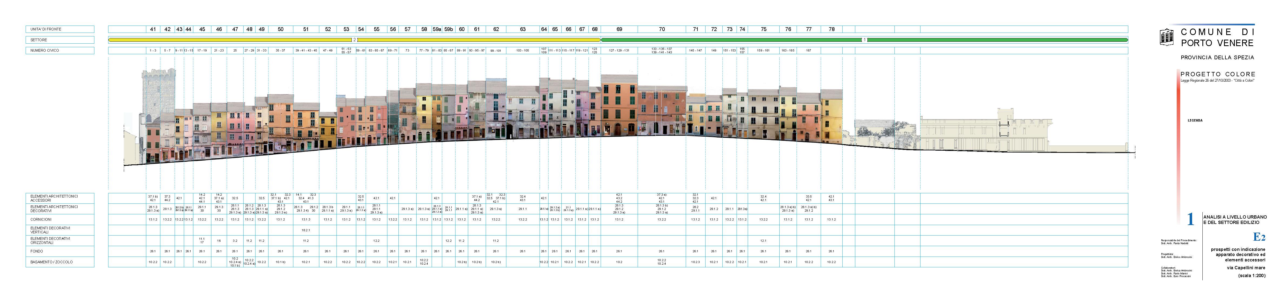Click the sector marker labeled 1
The image size is (1277, 297).
(864, 40)
